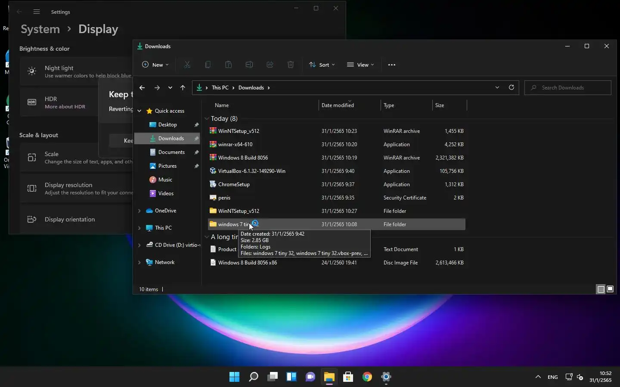Image resolution: width=620 pixels, height=387 pixels.
Task: Open taskbar Search magnifier
Action: [x=254, y=377]
